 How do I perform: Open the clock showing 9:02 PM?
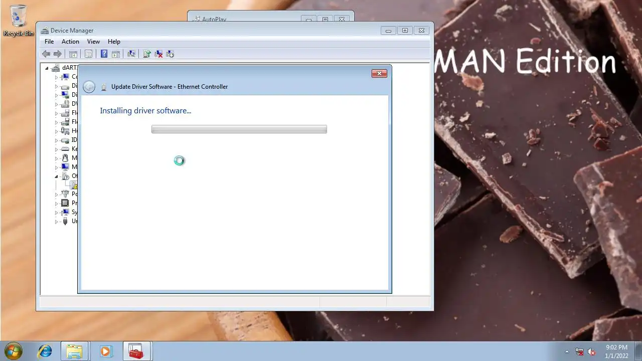(616, 351)
